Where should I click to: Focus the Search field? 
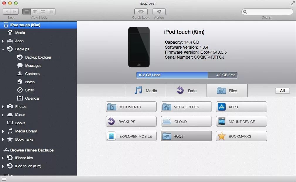point(267,12)
